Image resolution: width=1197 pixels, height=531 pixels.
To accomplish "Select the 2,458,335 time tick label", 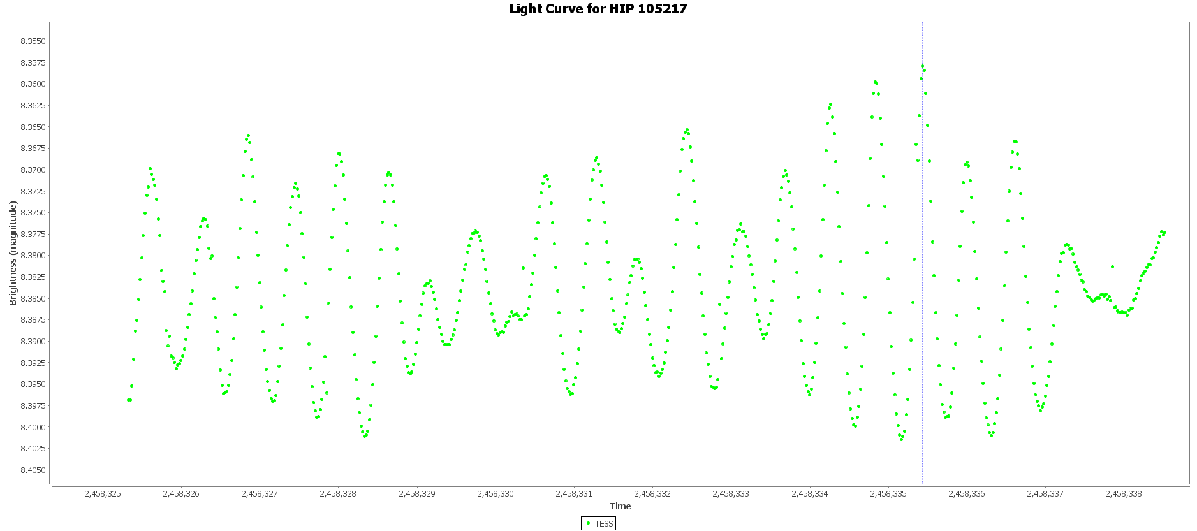I will 888,493.
